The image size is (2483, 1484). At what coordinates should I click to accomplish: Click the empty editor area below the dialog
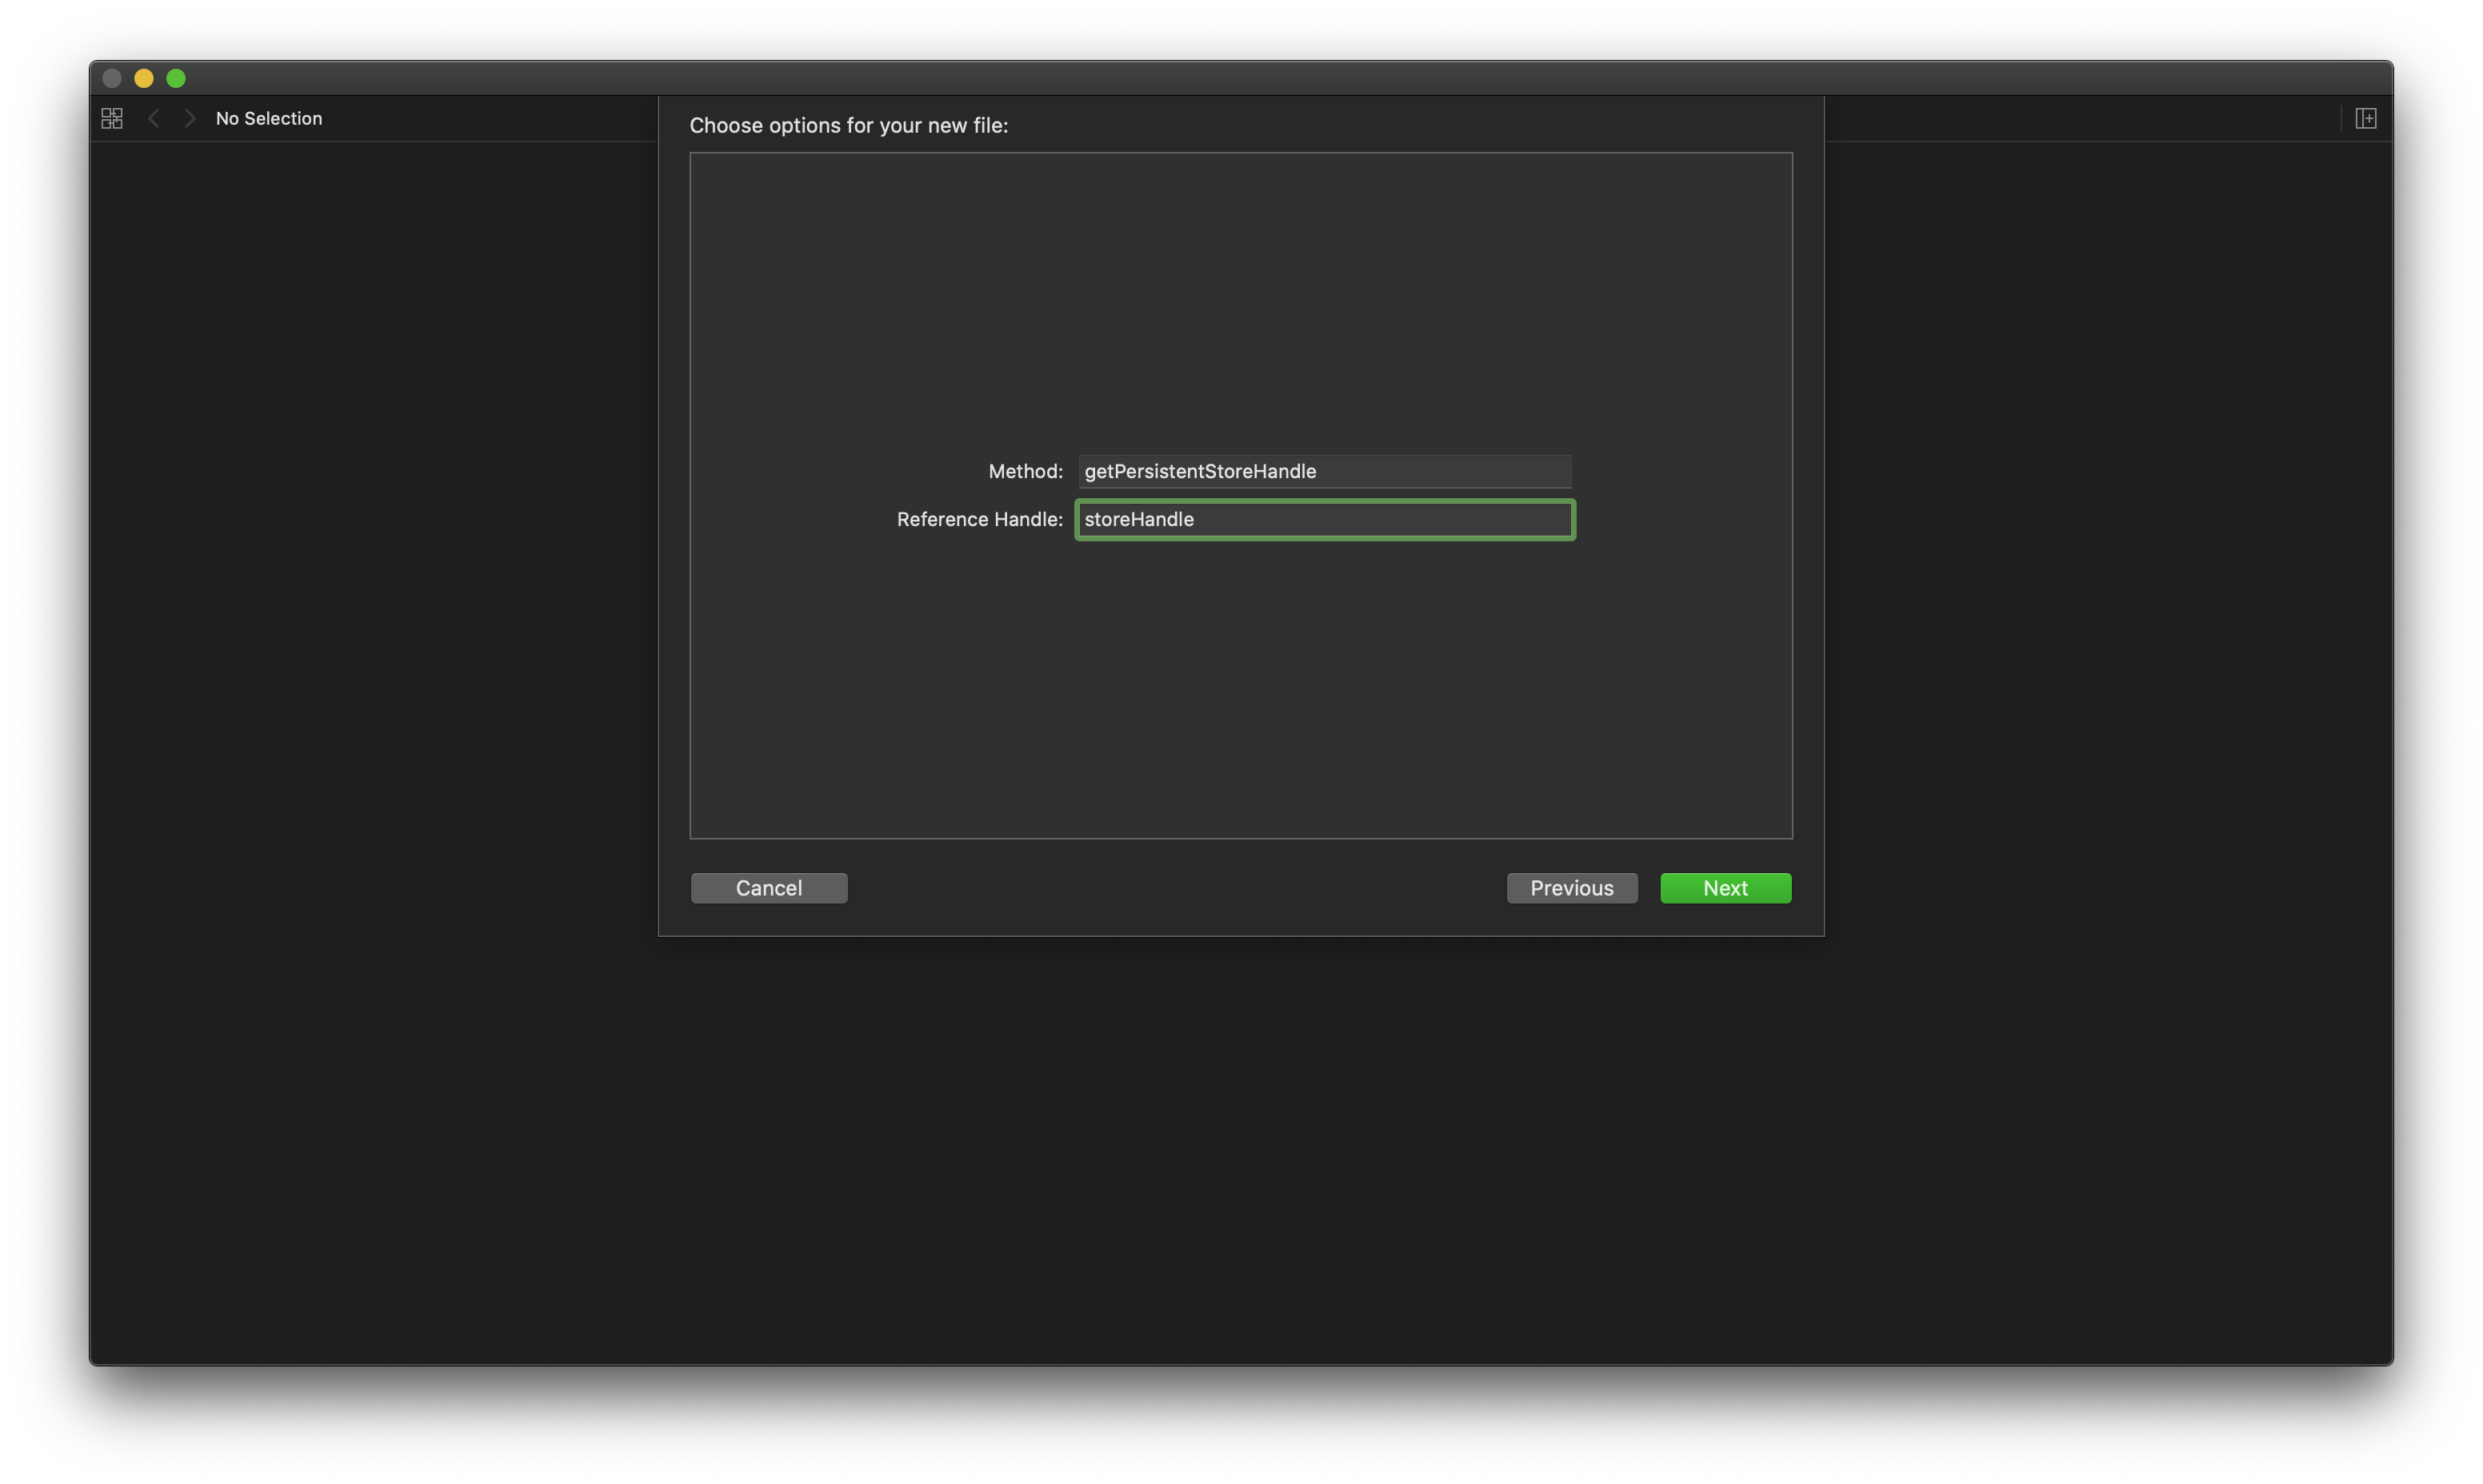(1241, 1150)
